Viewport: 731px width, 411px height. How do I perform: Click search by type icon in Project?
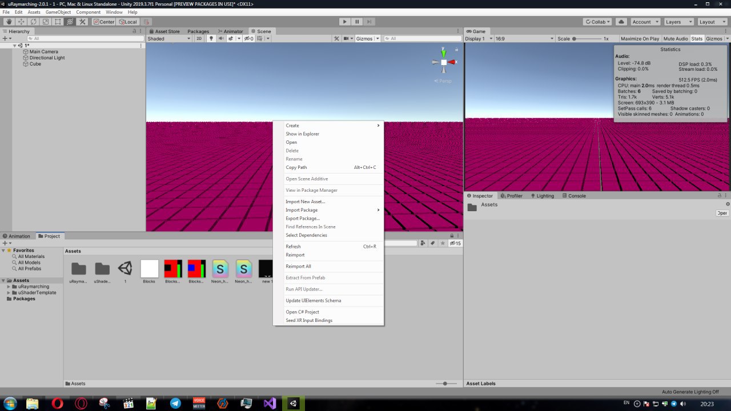coord(423,243)
